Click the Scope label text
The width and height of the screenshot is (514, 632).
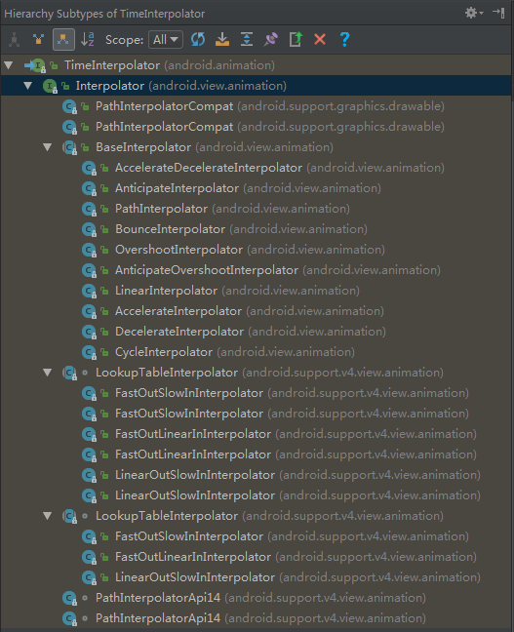click(x=124, y=39)
